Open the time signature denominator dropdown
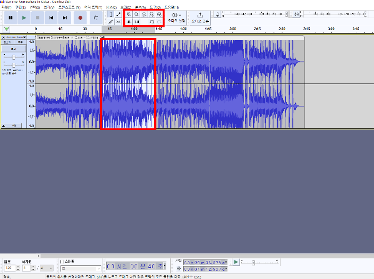The height and width of the screenshot is (279, 374). pos(47,268)
